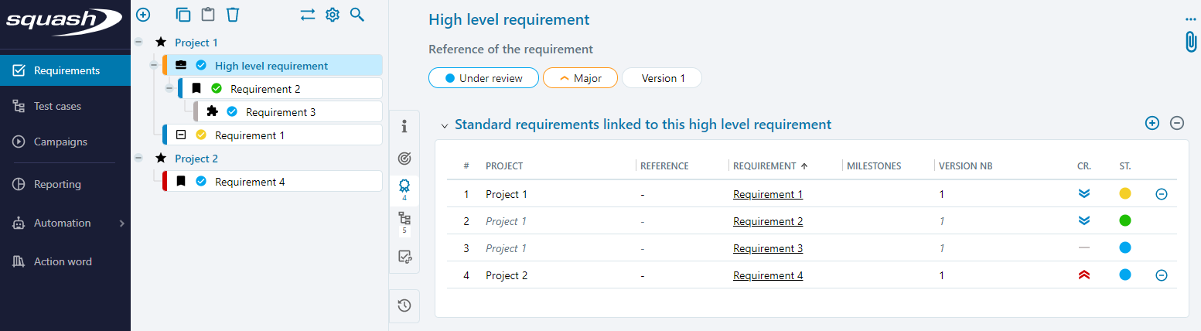Select Requirement 3 in the tree
The height and width of the screenshot is (331, 1201).
coord(280,112)
